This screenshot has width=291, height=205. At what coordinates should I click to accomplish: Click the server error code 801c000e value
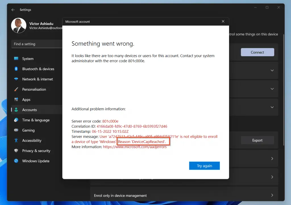click(110, 121)
